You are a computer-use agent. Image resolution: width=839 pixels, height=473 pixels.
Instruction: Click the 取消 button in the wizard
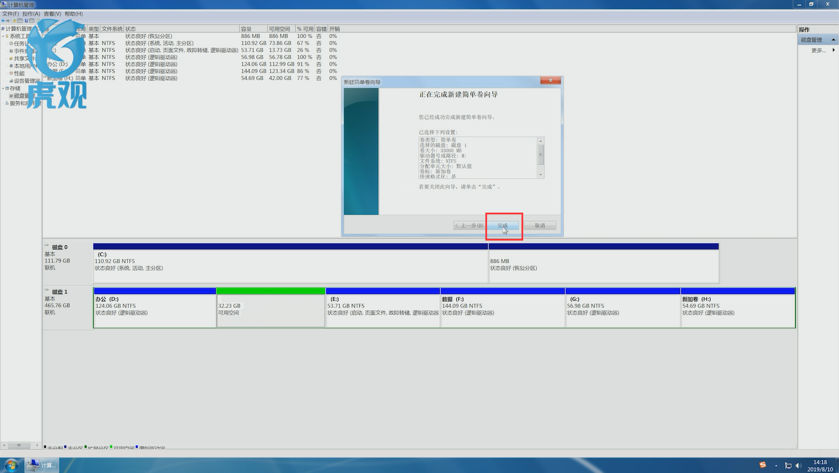click(540, 225)
